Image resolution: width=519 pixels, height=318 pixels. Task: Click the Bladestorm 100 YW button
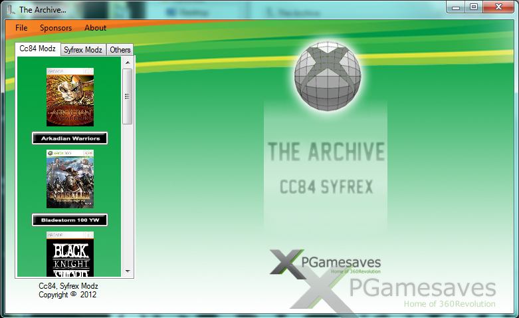tap(70, 220)
